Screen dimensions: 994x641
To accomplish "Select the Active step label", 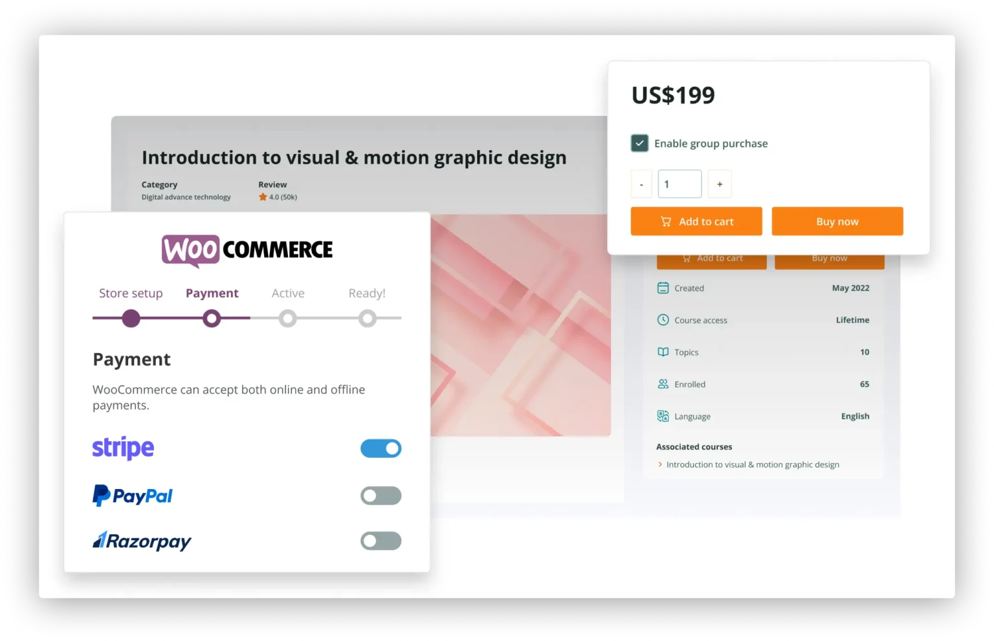I will coord(288,293).
